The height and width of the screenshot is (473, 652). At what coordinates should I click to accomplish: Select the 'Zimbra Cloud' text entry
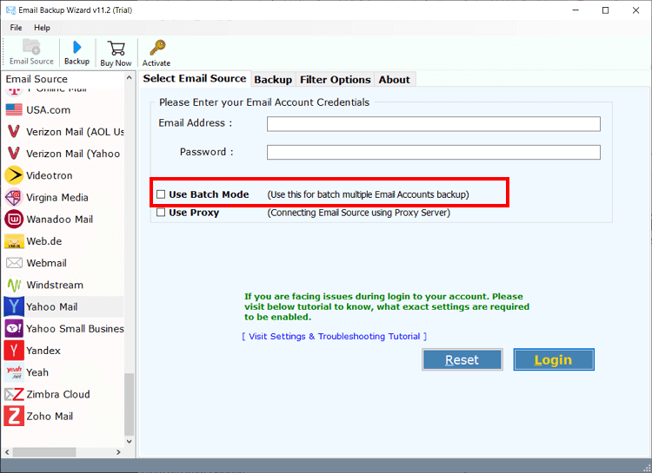(57, 395)
